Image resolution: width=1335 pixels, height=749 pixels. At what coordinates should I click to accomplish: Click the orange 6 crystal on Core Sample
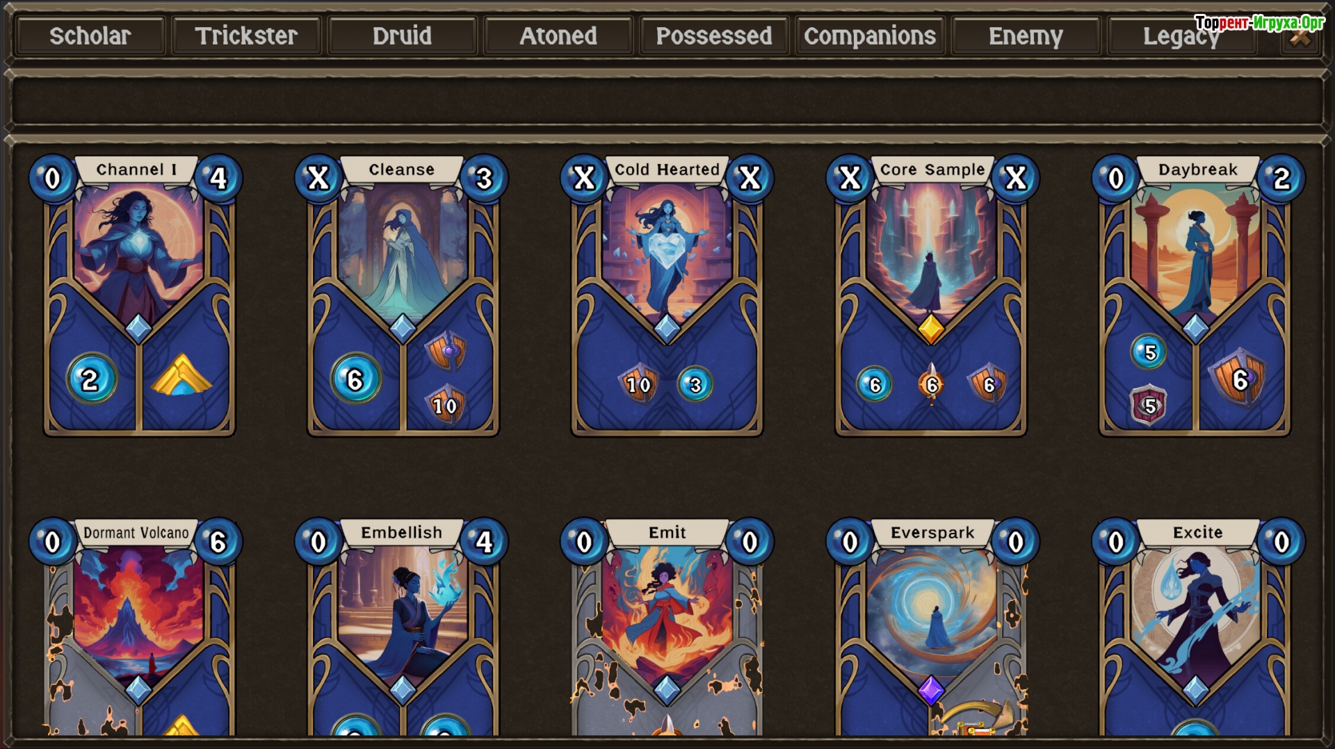[x=932, y=384]
